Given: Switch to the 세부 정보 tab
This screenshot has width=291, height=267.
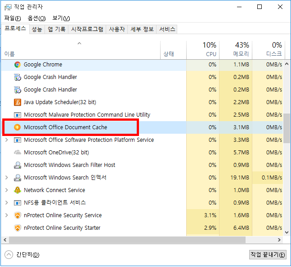Looking at the screenshot, I should click(x=142, y=29).
